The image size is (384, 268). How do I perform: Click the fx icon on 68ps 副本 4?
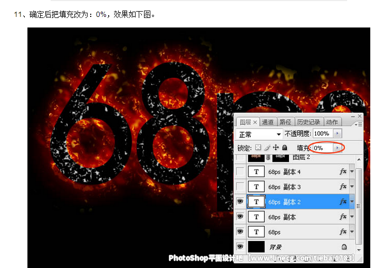pyautogui.click(x=343, y=172)
